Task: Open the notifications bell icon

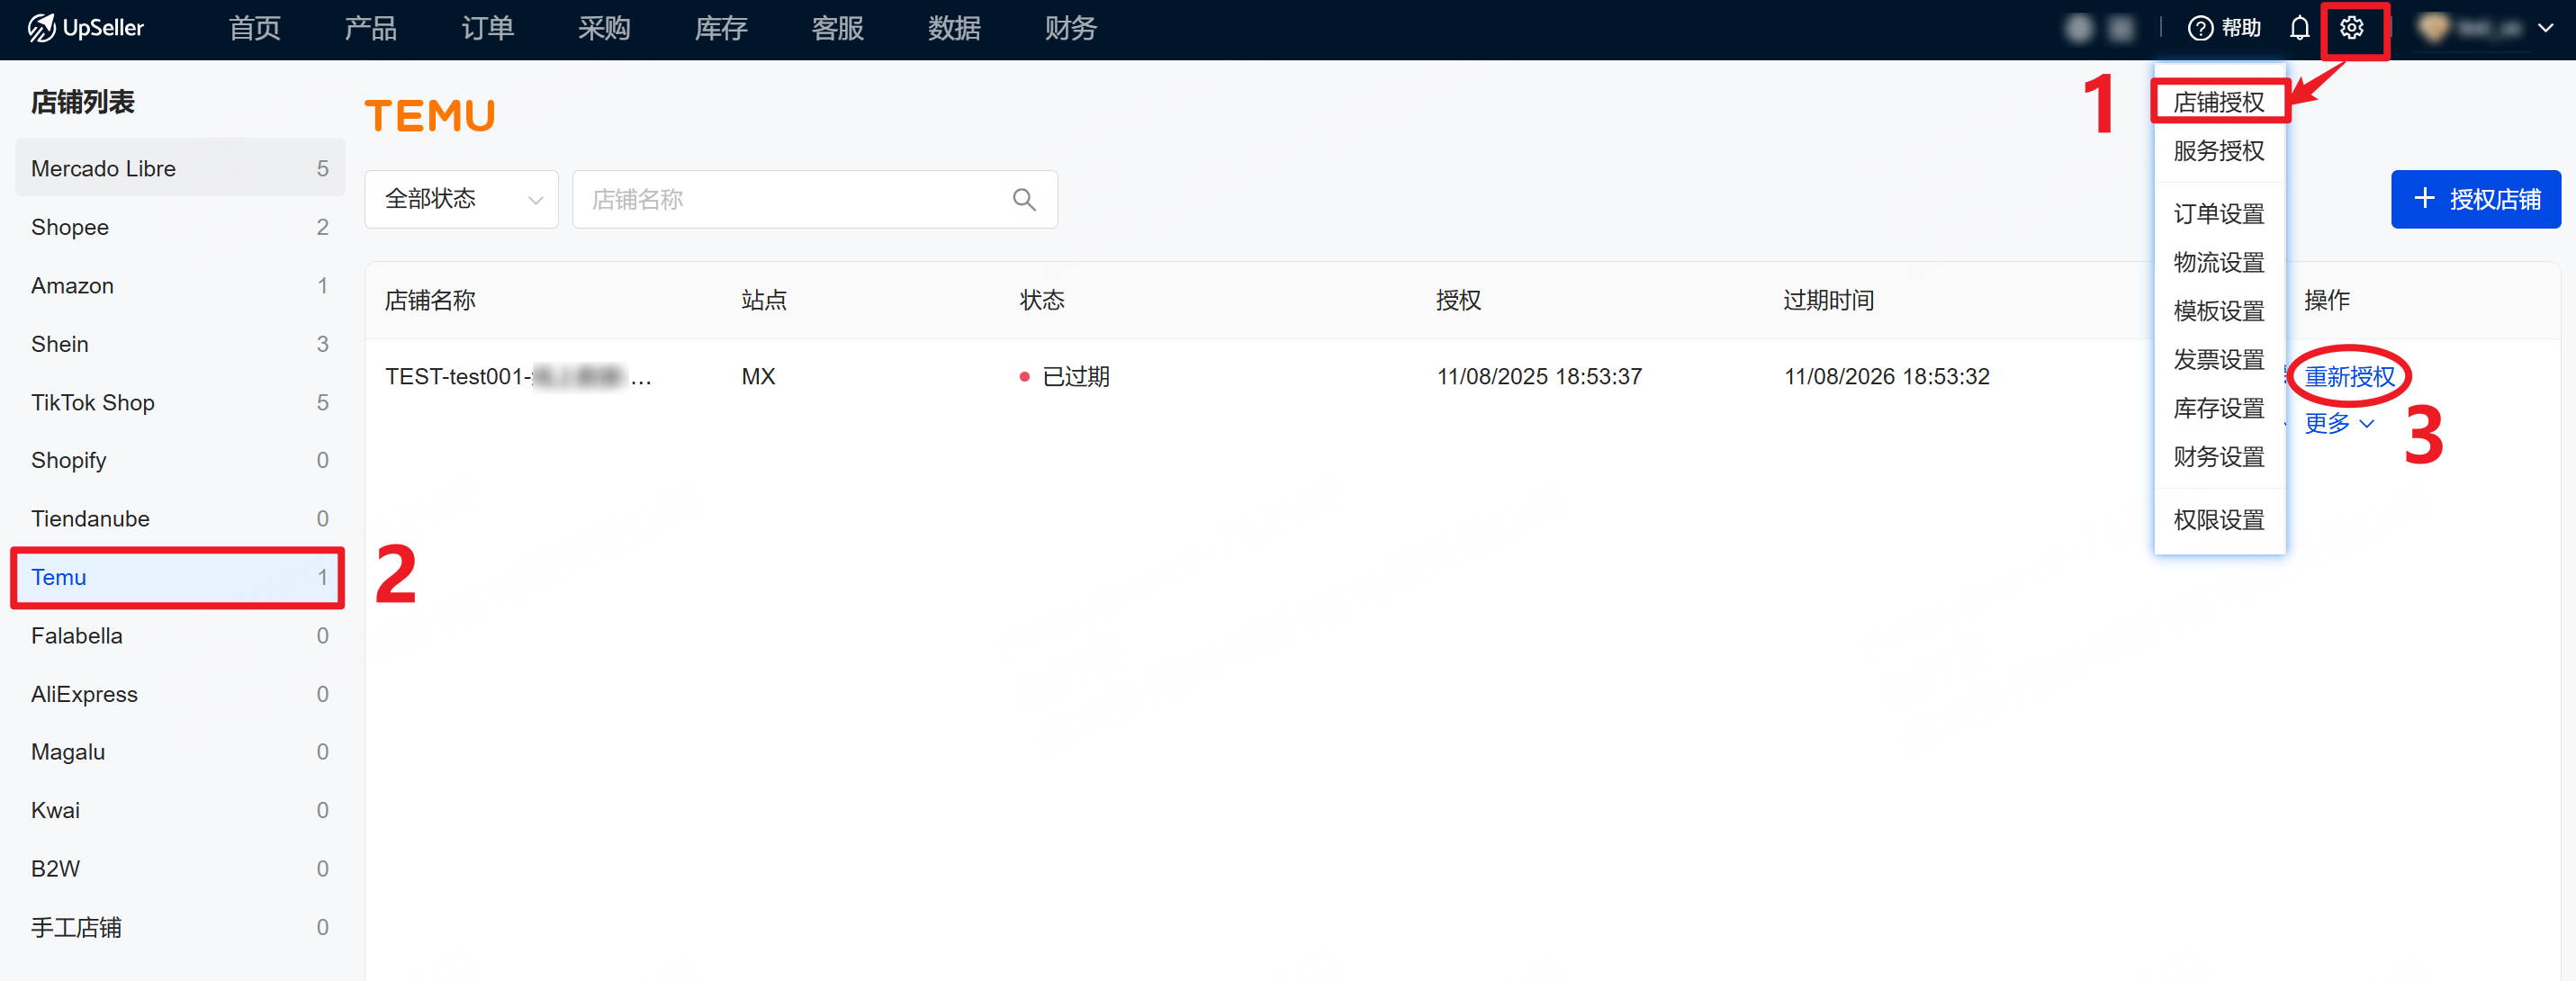Action: (x=2299, y=28)
